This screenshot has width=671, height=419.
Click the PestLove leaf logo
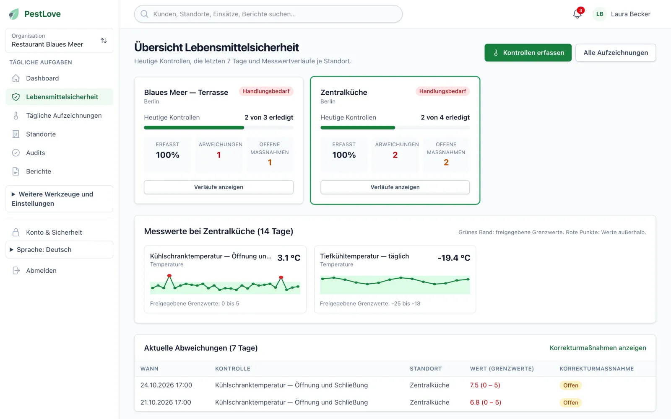coord(14,14)
